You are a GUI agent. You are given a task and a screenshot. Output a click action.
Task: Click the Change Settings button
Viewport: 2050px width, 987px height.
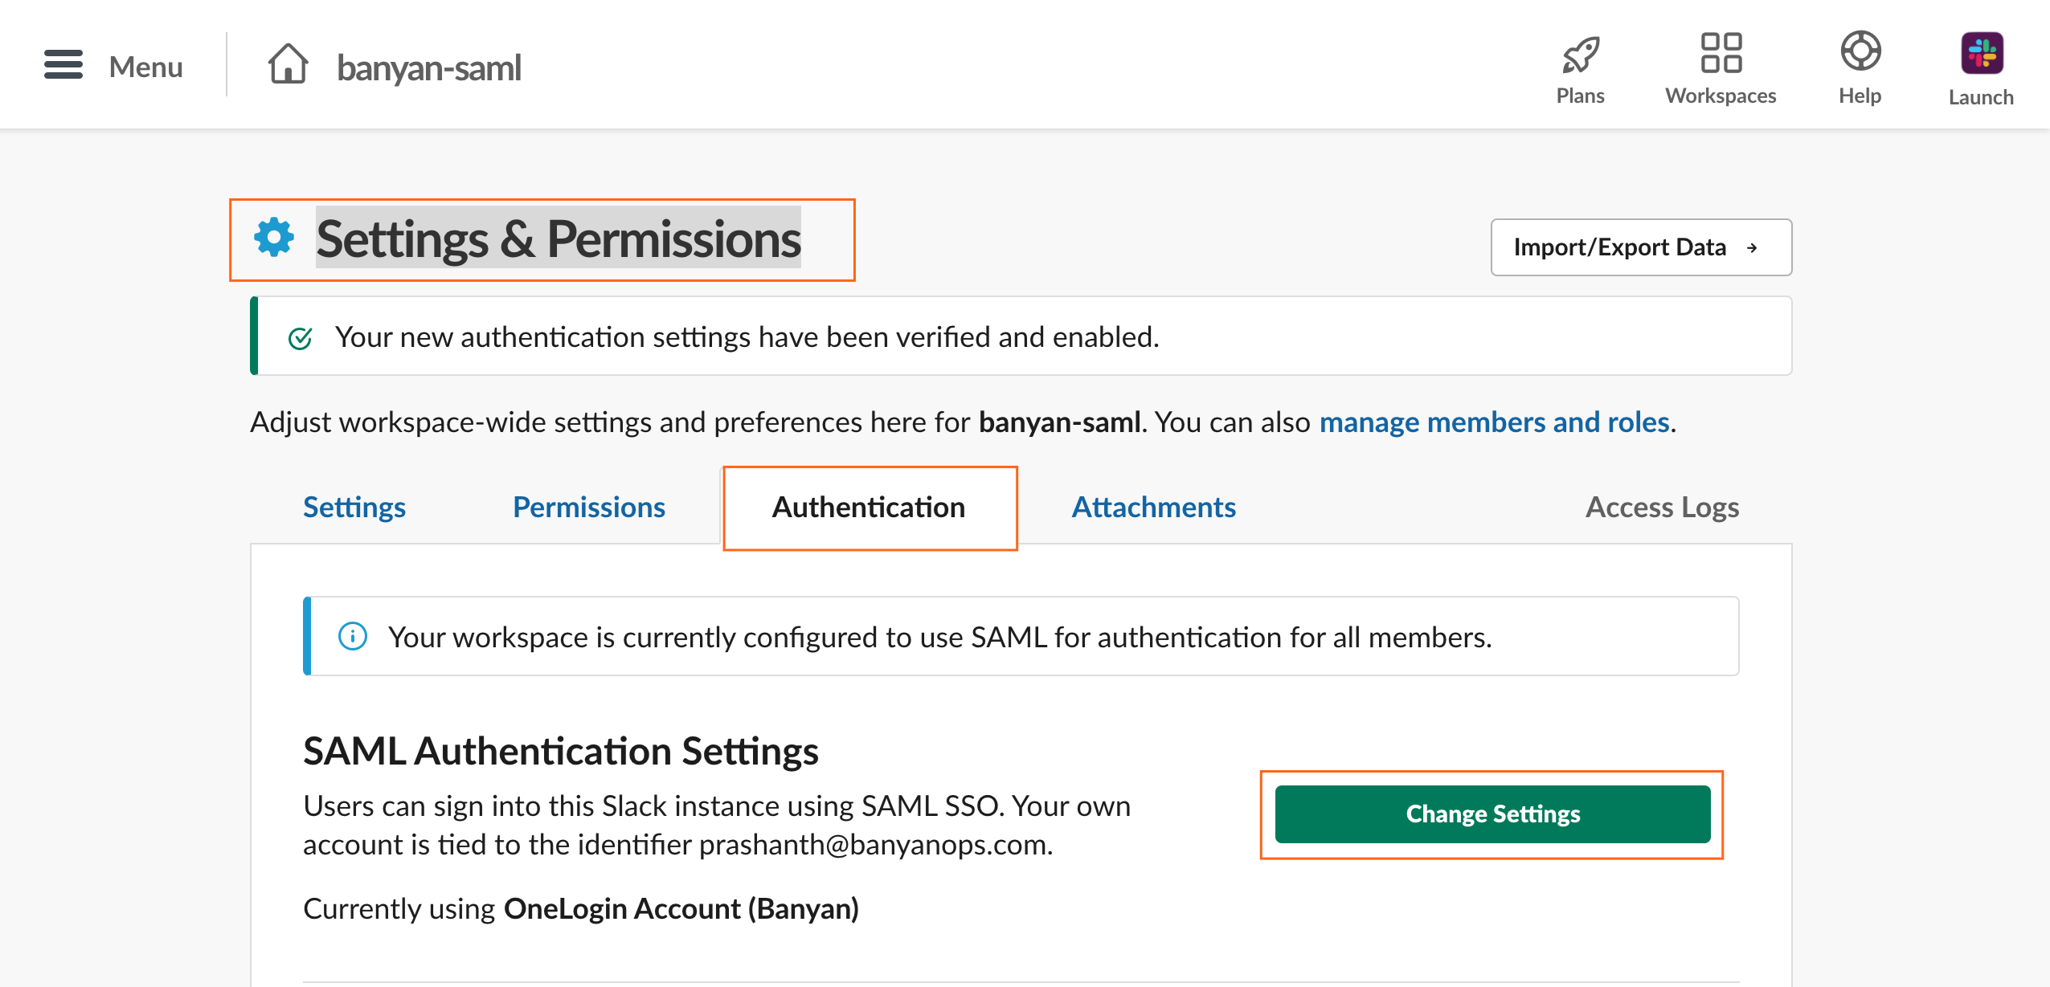[x=1492, y=814]
